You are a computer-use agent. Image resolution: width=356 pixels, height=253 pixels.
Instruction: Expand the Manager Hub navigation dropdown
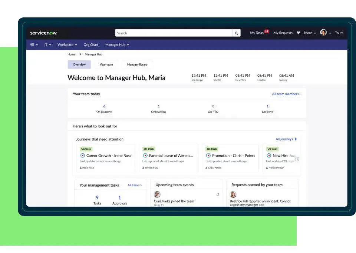tap(117, 45)
